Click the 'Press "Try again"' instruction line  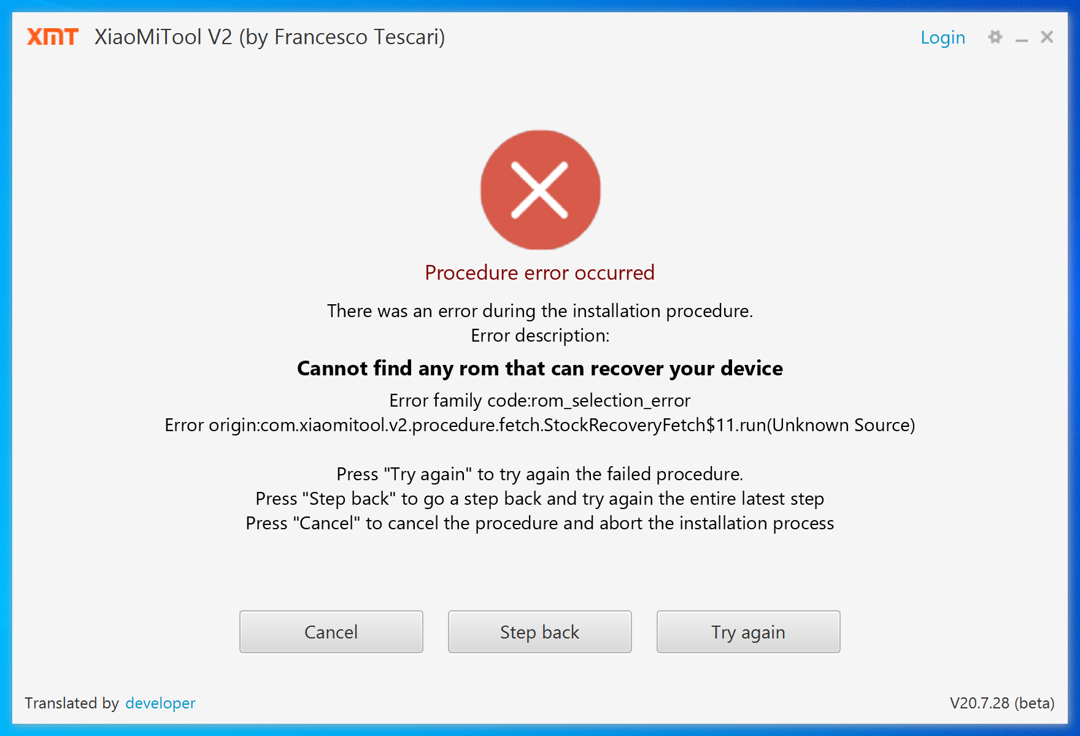coord(540,474)
